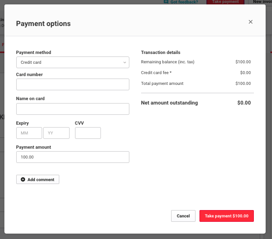Close the Payment options dialog

[x=250, y=22]
